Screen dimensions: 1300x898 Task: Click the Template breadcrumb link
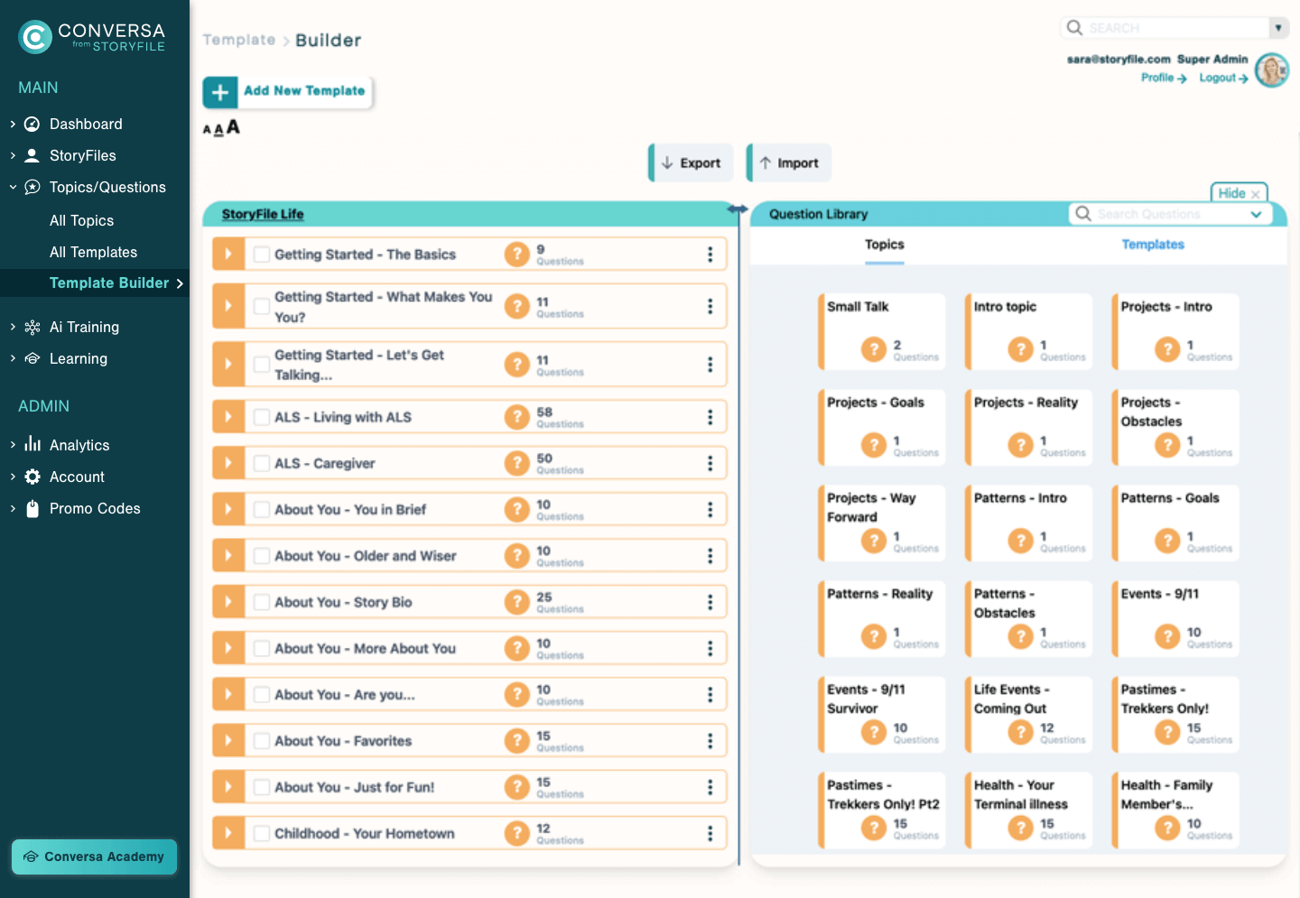tap(239, 40)
